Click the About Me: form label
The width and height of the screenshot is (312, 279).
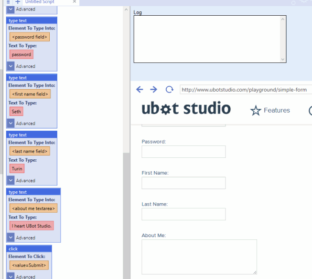click(x=154, y=235)
